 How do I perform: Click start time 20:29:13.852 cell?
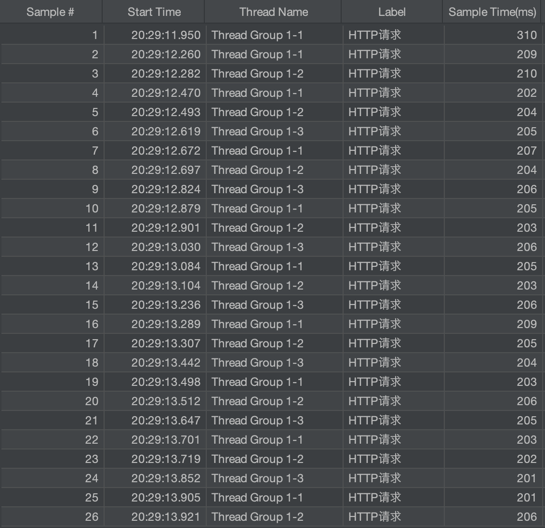(166, 478)
